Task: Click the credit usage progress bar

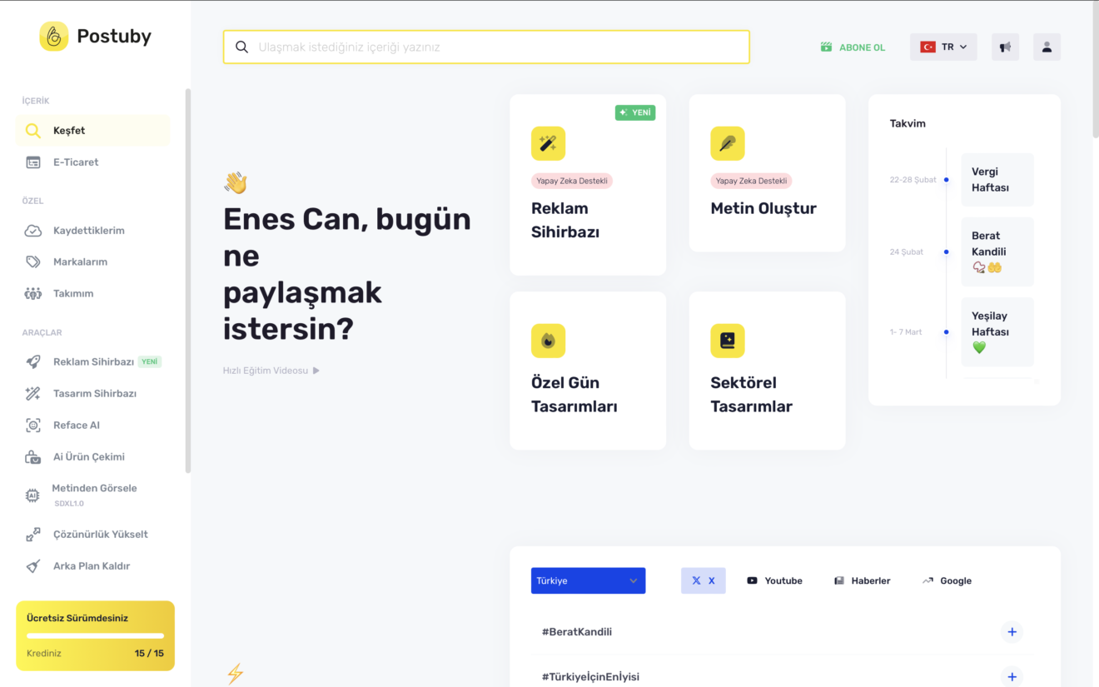Action: [x=95, y=636]
